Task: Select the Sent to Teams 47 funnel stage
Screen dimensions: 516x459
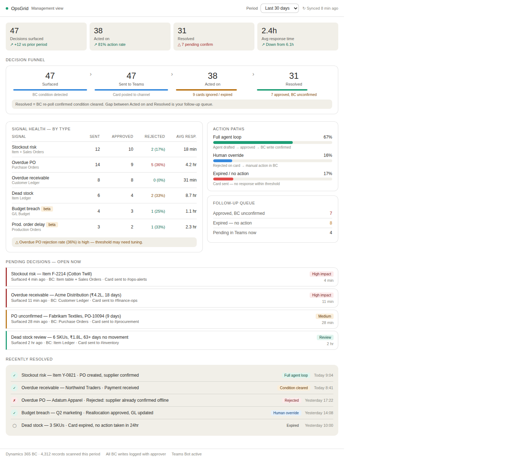Action: pos(132,84)
